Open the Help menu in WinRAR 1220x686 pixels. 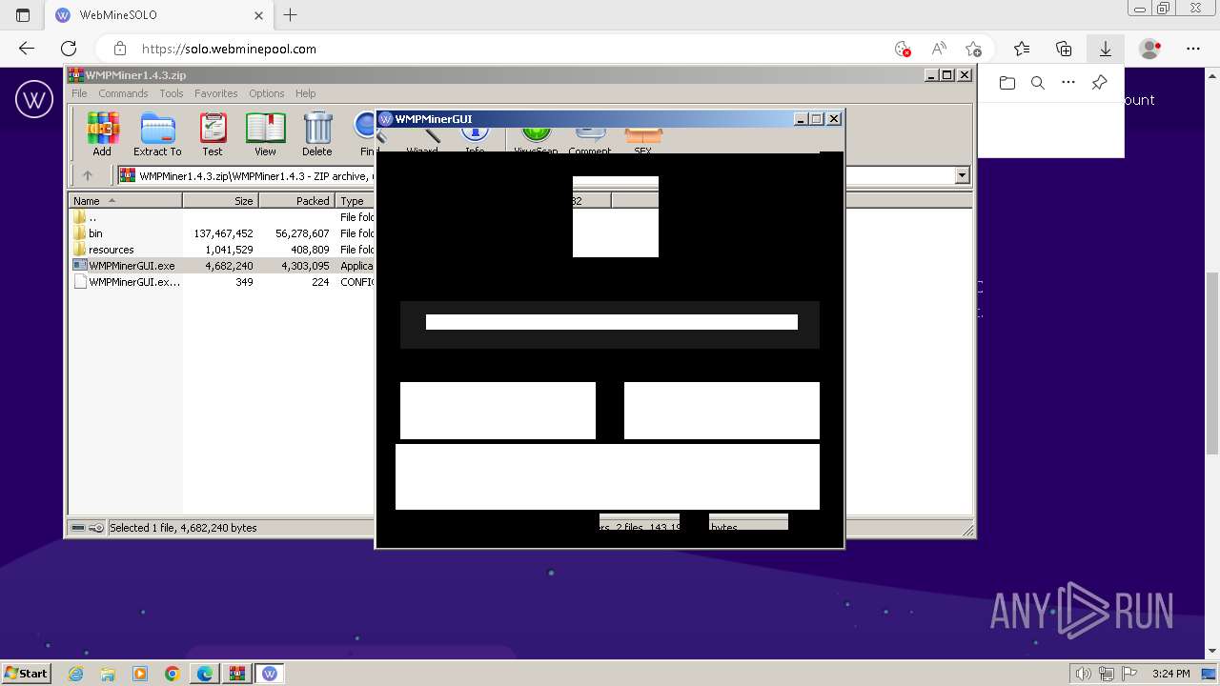(x=306, y=93)
